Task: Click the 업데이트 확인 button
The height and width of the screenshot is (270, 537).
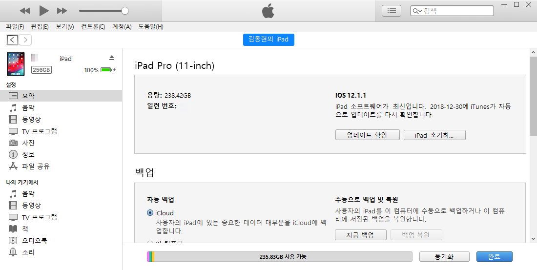Action: pyautogui.click(x=367, y=135)
